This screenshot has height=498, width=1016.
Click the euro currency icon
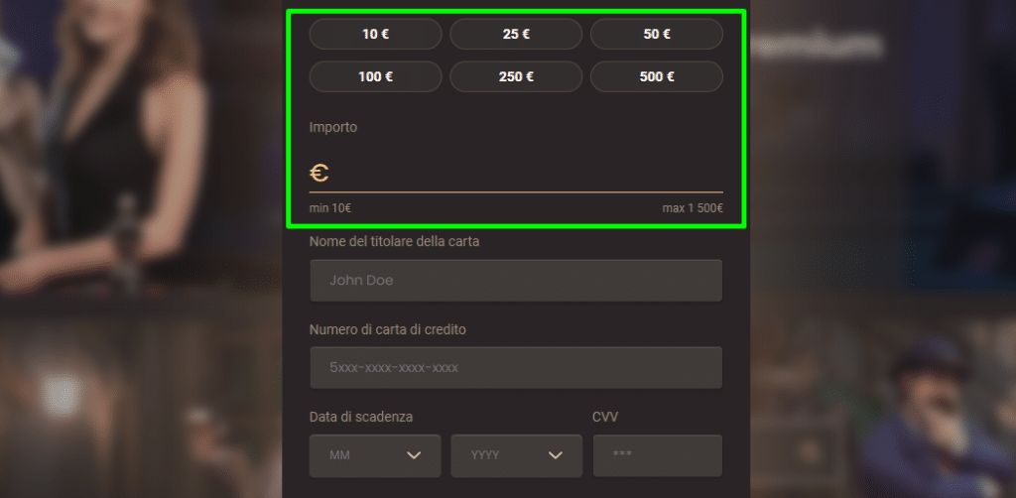tap(319, 173)
